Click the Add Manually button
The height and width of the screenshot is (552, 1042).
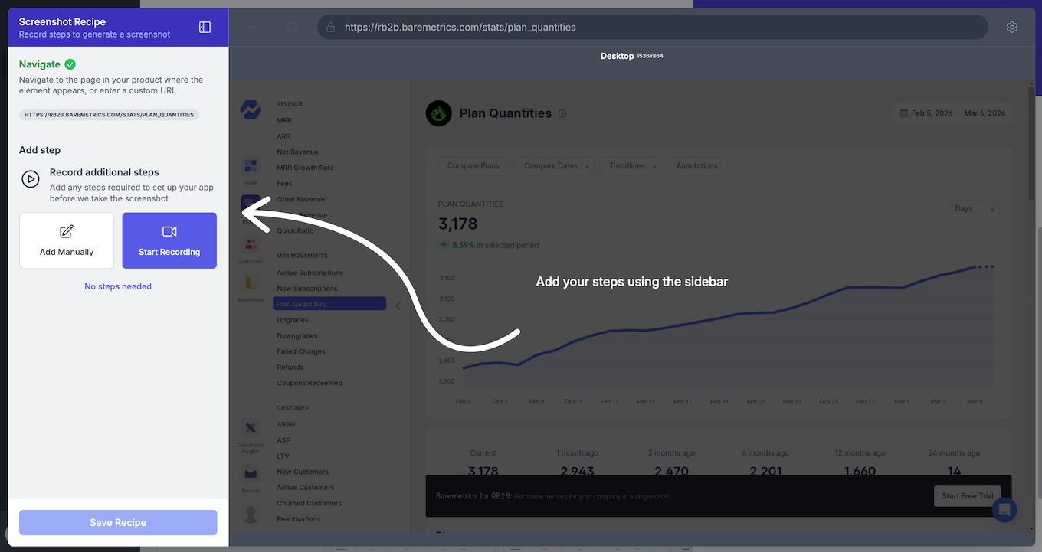point(67,240)
